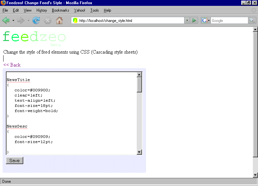Expand the address bar URL dropdown
258x186 pixels.
pos(187,21)
